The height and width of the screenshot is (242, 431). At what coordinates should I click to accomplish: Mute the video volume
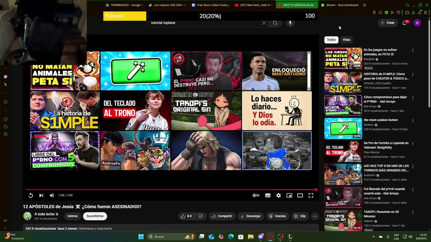(x=52, y=195)
